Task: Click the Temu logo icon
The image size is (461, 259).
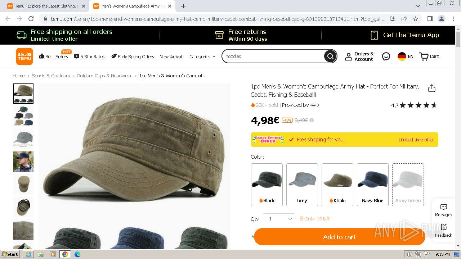Action: click(24, 56)
